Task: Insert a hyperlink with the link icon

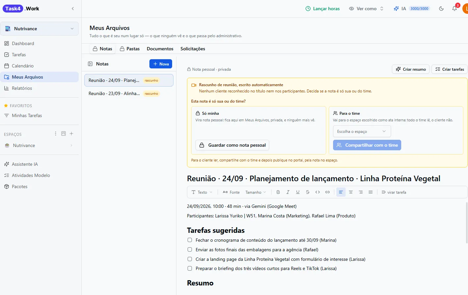Action: coord(327,192)
